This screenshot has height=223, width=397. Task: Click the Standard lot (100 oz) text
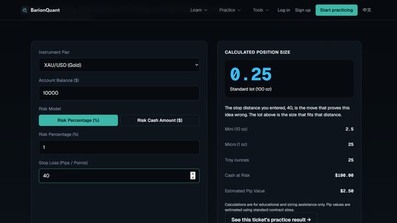point(251,89)
